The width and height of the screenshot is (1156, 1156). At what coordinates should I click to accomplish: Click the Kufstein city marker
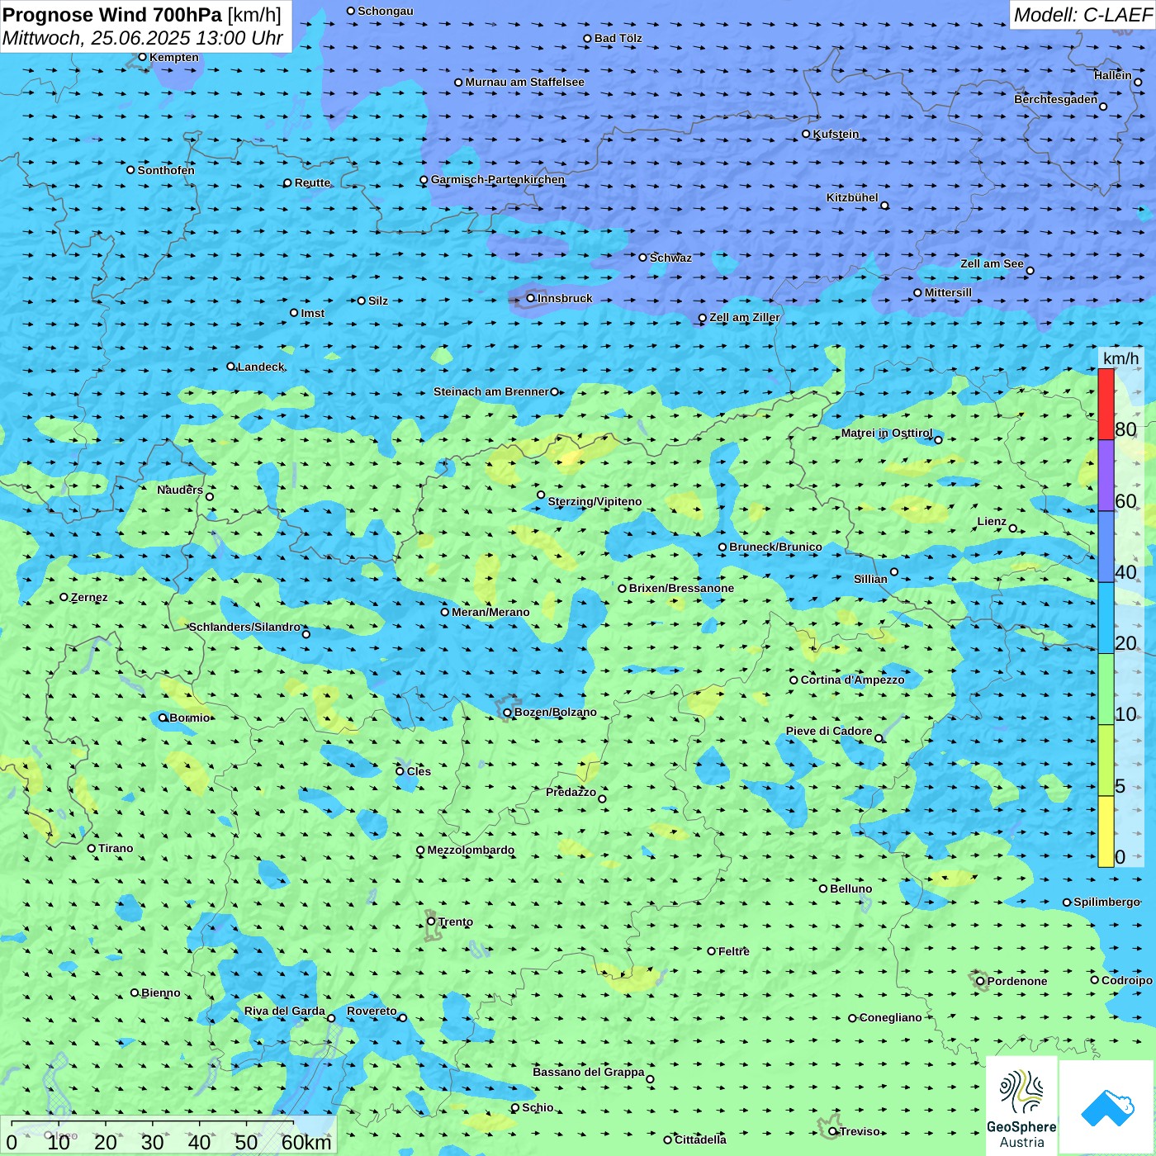(x=807, y=134)
